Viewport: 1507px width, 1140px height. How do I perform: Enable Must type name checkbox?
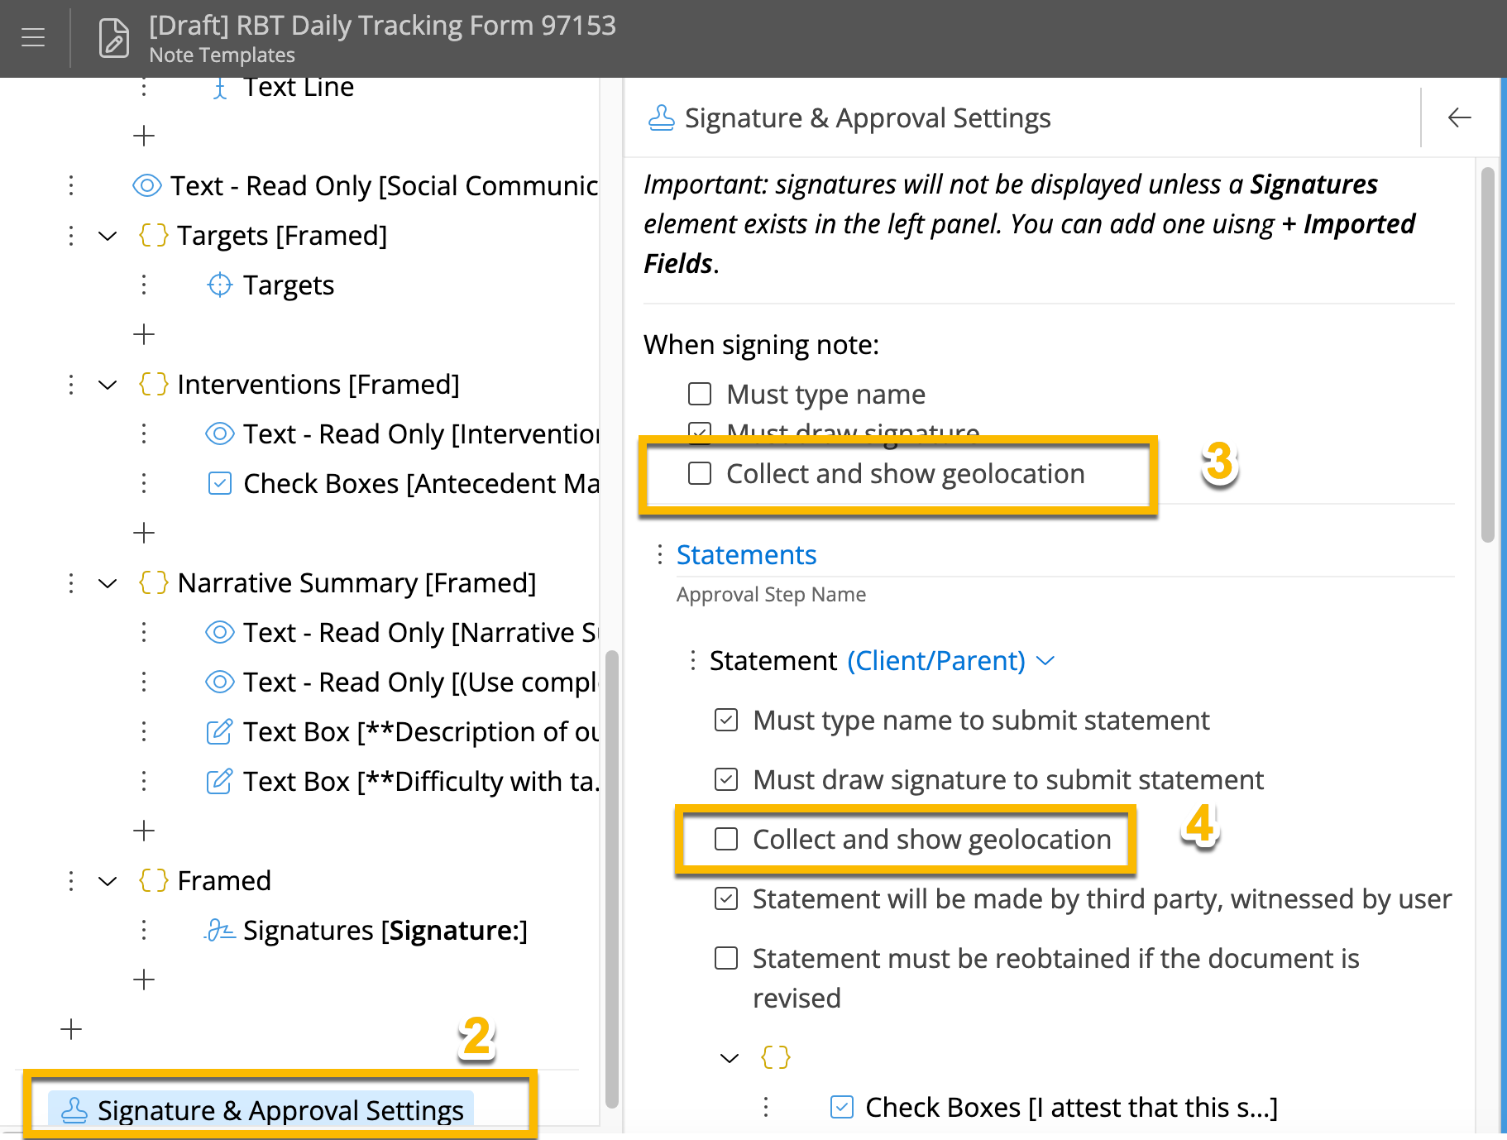pyautogui.click(x=700, y=394)
